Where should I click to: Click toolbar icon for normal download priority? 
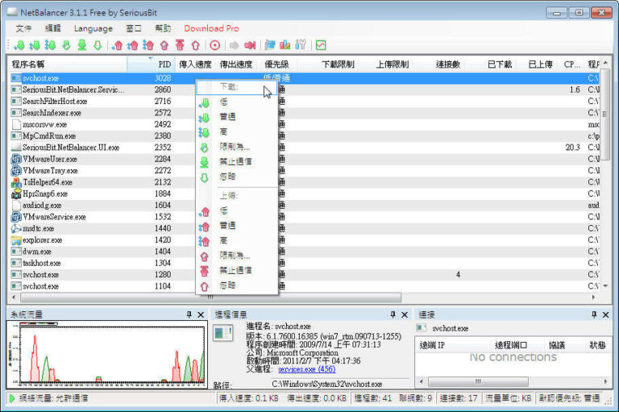pos(35,45)
